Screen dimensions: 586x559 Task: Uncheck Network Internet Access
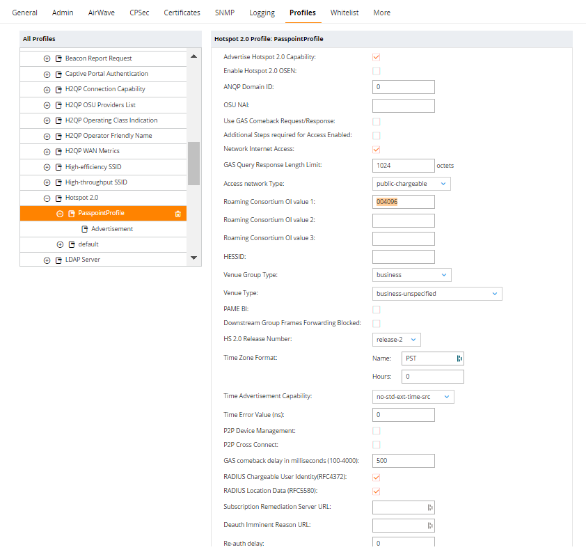click(377, 150)
